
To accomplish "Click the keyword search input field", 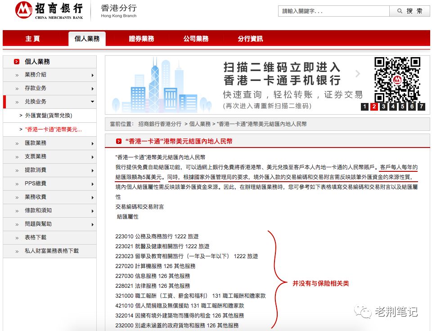I will (x=333, y=11).
